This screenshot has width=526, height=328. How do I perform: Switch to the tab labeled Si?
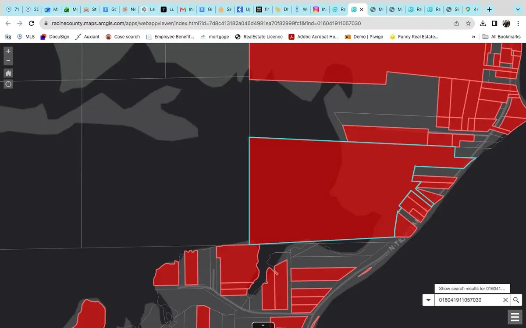coord(453,9)
